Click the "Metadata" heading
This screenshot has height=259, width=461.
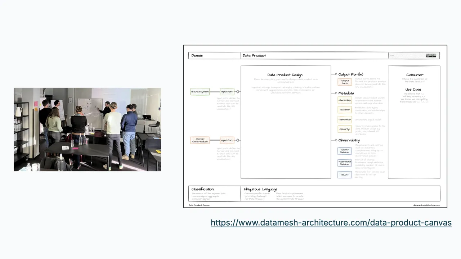pos(346,93)
